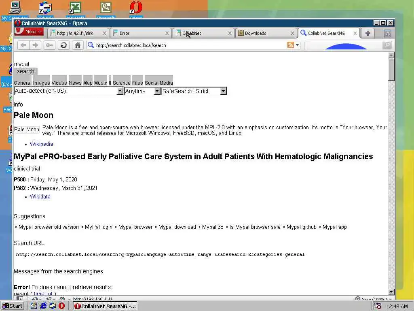Click the magnifier icon in the search field
The image size is (414, 311).
click(387, 45)
